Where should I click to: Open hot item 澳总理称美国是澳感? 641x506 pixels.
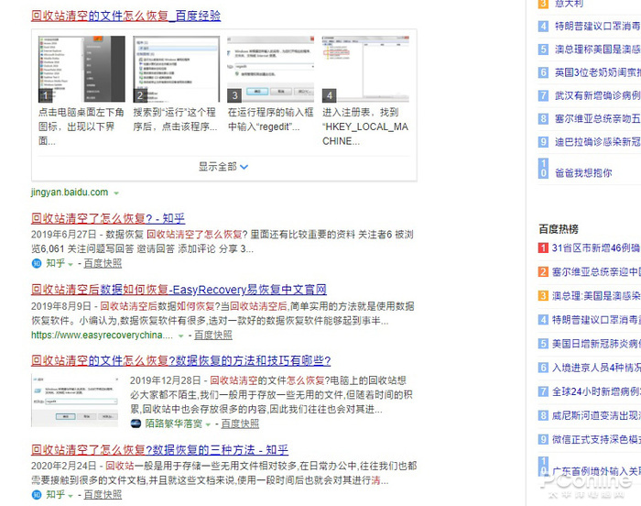point(597,49)
